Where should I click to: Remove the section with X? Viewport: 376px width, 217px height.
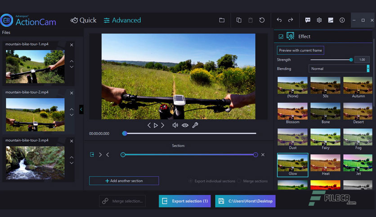pos(263,155)
